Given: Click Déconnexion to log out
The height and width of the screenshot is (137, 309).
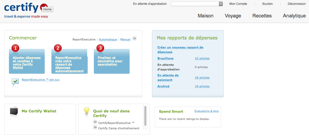Looking at the screenshot, I should coord(297,4).
